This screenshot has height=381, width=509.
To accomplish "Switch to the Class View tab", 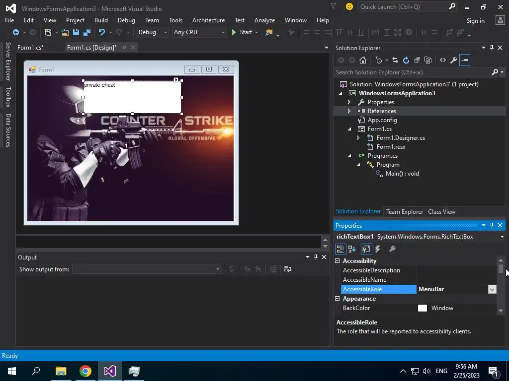I will [x=441, y=211].
